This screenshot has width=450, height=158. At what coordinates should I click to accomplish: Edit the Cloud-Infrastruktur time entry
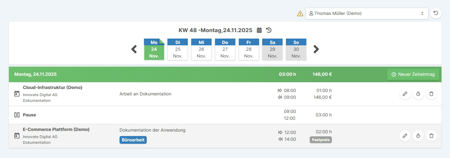404,94
